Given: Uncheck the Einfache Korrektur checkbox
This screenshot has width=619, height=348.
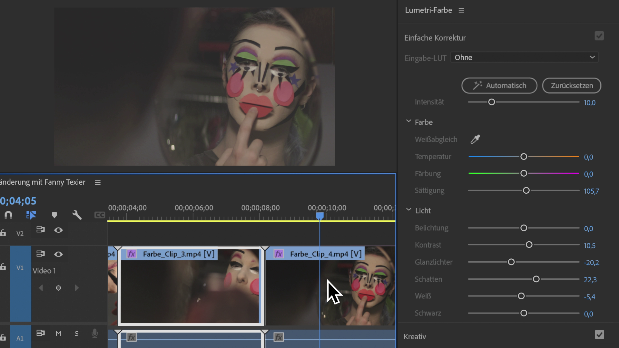Looking at the screenshot, I should [x=599, y=36].
